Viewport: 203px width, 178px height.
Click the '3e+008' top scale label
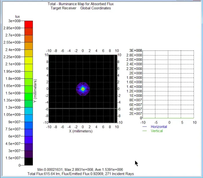pos(14,21)
